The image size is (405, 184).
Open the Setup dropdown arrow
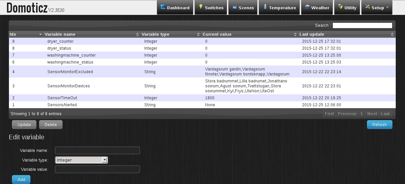[x=387, y=8]
